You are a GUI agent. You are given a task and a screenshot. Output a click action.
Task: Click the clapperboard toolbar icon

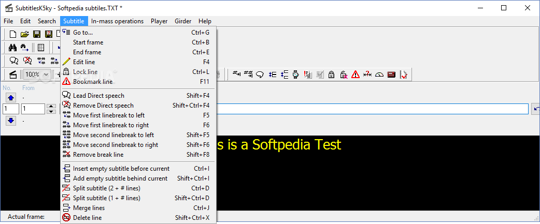tap(13, 74)
